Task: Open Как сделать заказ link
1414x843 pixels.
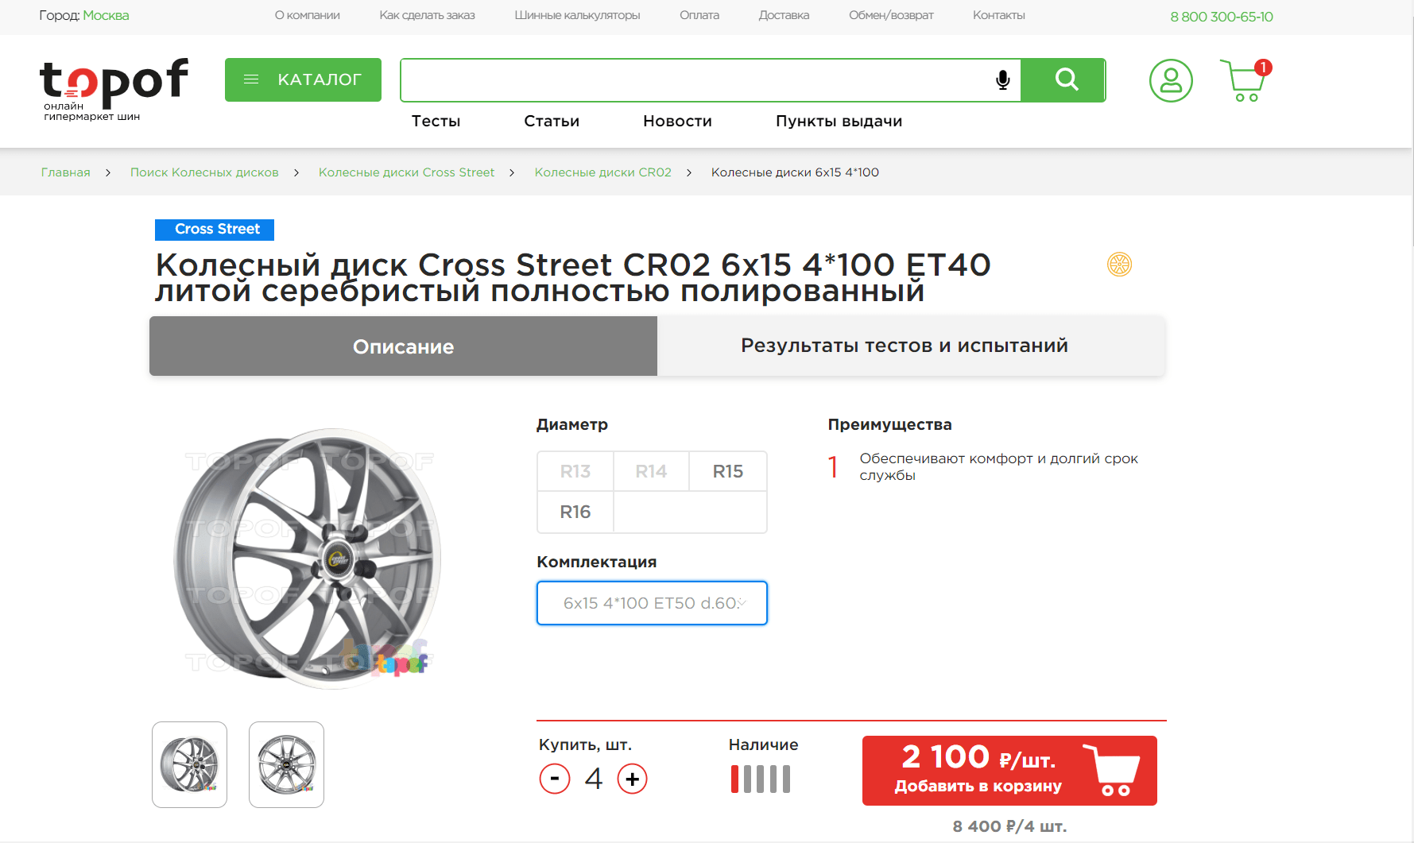Action: point(427,16)
